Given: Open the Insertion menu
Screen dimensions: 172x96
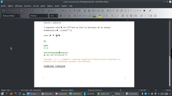Looking at the screenshot, I should pos(28,6).
